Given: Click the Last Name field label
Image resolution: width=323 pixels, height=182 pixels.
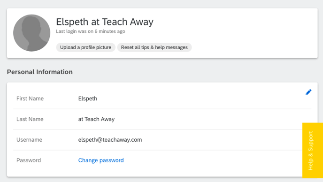Looking at the screenshot, I should pyautogui.click(x=30, y=119).
